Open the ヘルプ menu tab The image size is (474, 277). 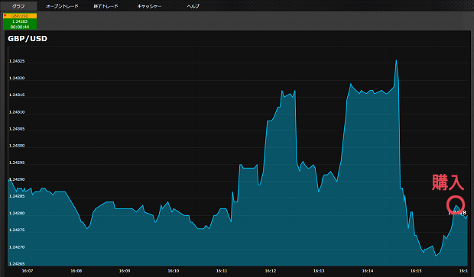193,6
